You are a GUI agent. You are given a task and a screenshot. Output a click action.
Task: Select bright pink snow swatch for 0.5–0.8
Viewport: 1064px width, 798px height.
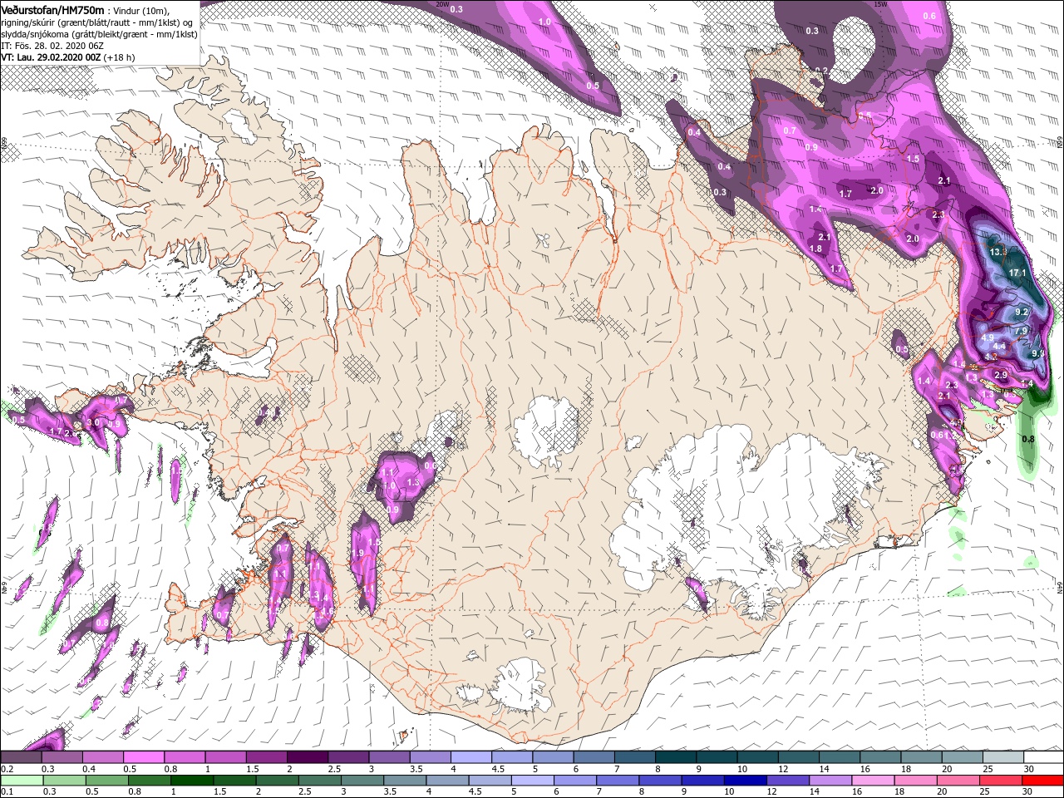click(x=143, y=758)
